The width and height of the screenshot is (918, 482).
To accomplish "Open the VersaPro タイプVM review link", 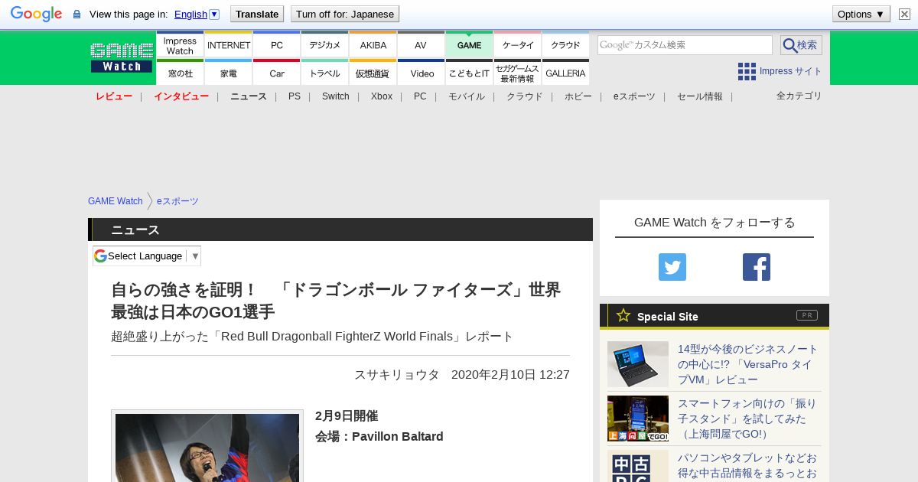I will [x=748, y=364].
